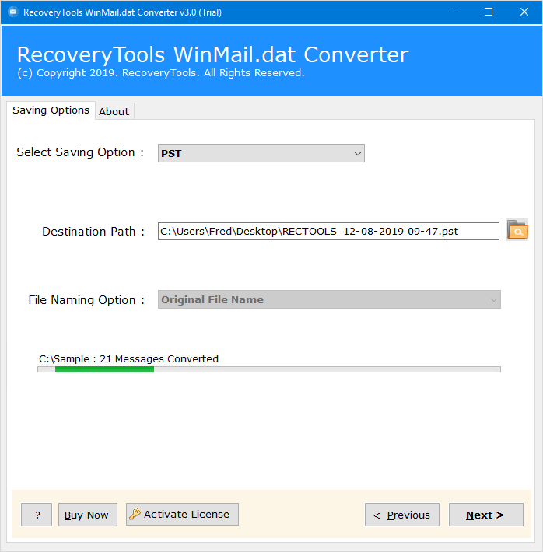Screen dimensions: 543x552
Task: Click the Activate License button
Action: [x=182, y=515]
